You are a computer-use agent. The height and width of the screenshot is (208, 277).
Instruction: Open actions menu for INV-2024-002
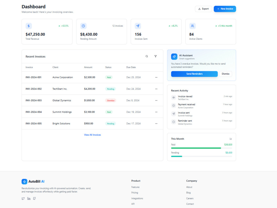pyautogui.click(x=156, y=89)
